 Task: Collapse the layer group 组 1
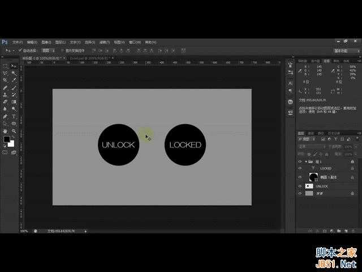306,161
